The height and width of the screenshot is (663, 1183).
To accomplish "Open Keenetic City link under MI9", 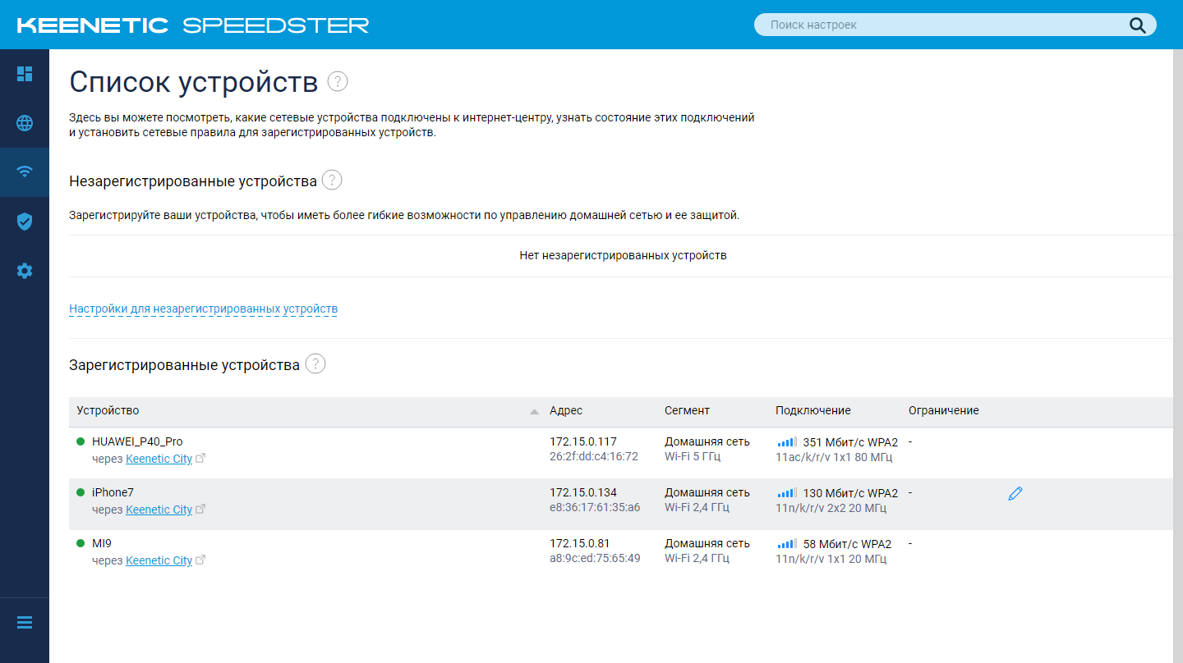I will (x=159, y=561).
